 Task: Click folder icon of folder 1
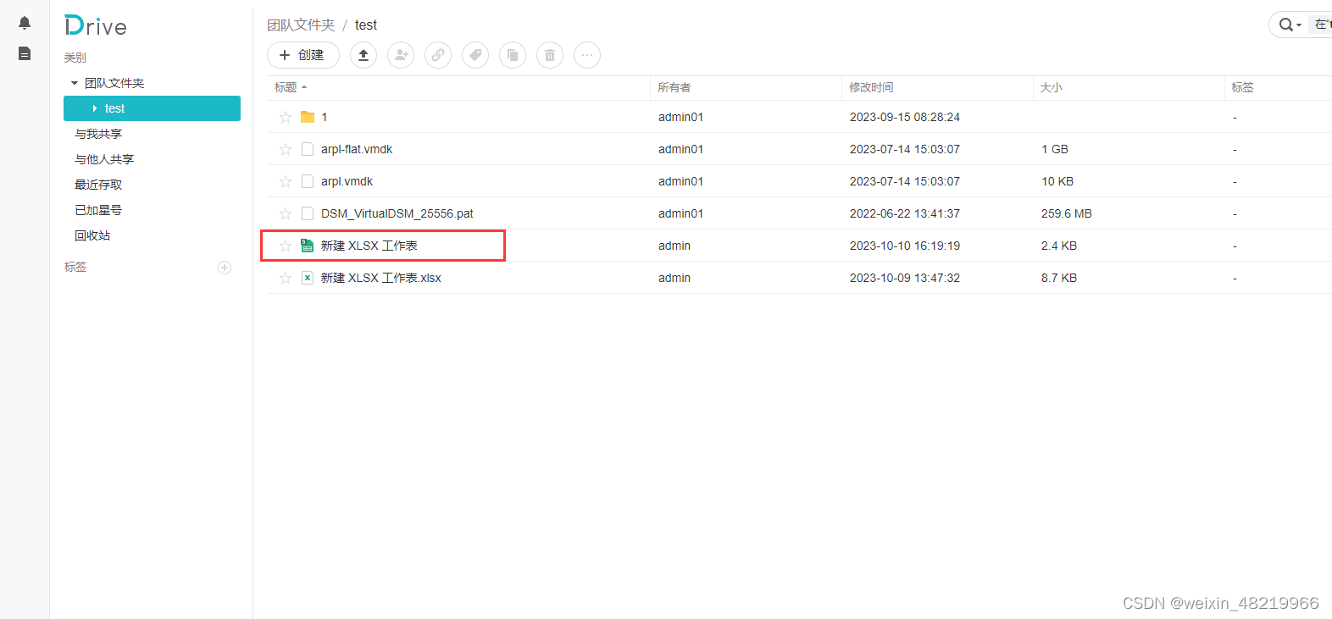pyautogui.click(x=308, y=117)
